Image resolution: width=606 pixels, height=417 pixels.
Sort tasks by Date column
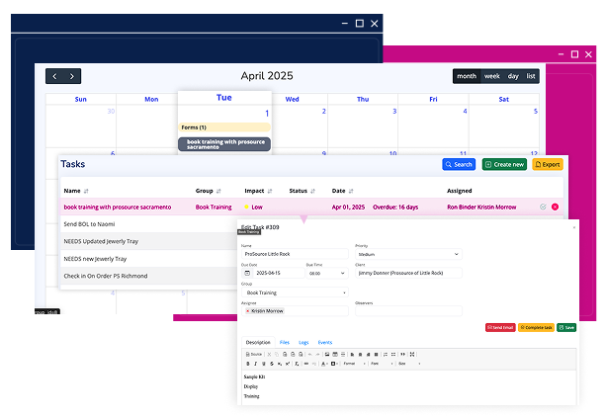[x=342, y=191]
